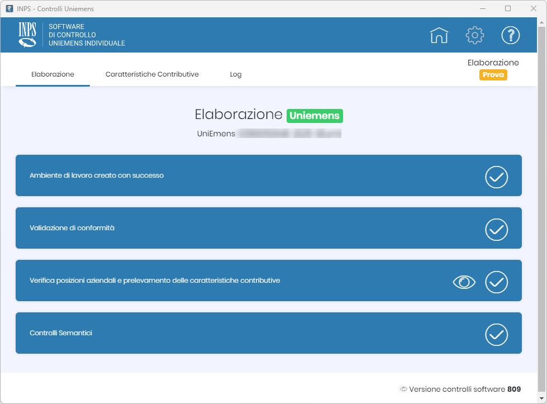The image size is (547, 404).
Task: Expand the Validazione di conformità panel
Action: pos(223,228)
